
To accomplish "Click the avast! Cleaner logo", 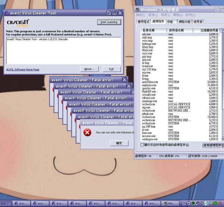I will tap(18, 23).
